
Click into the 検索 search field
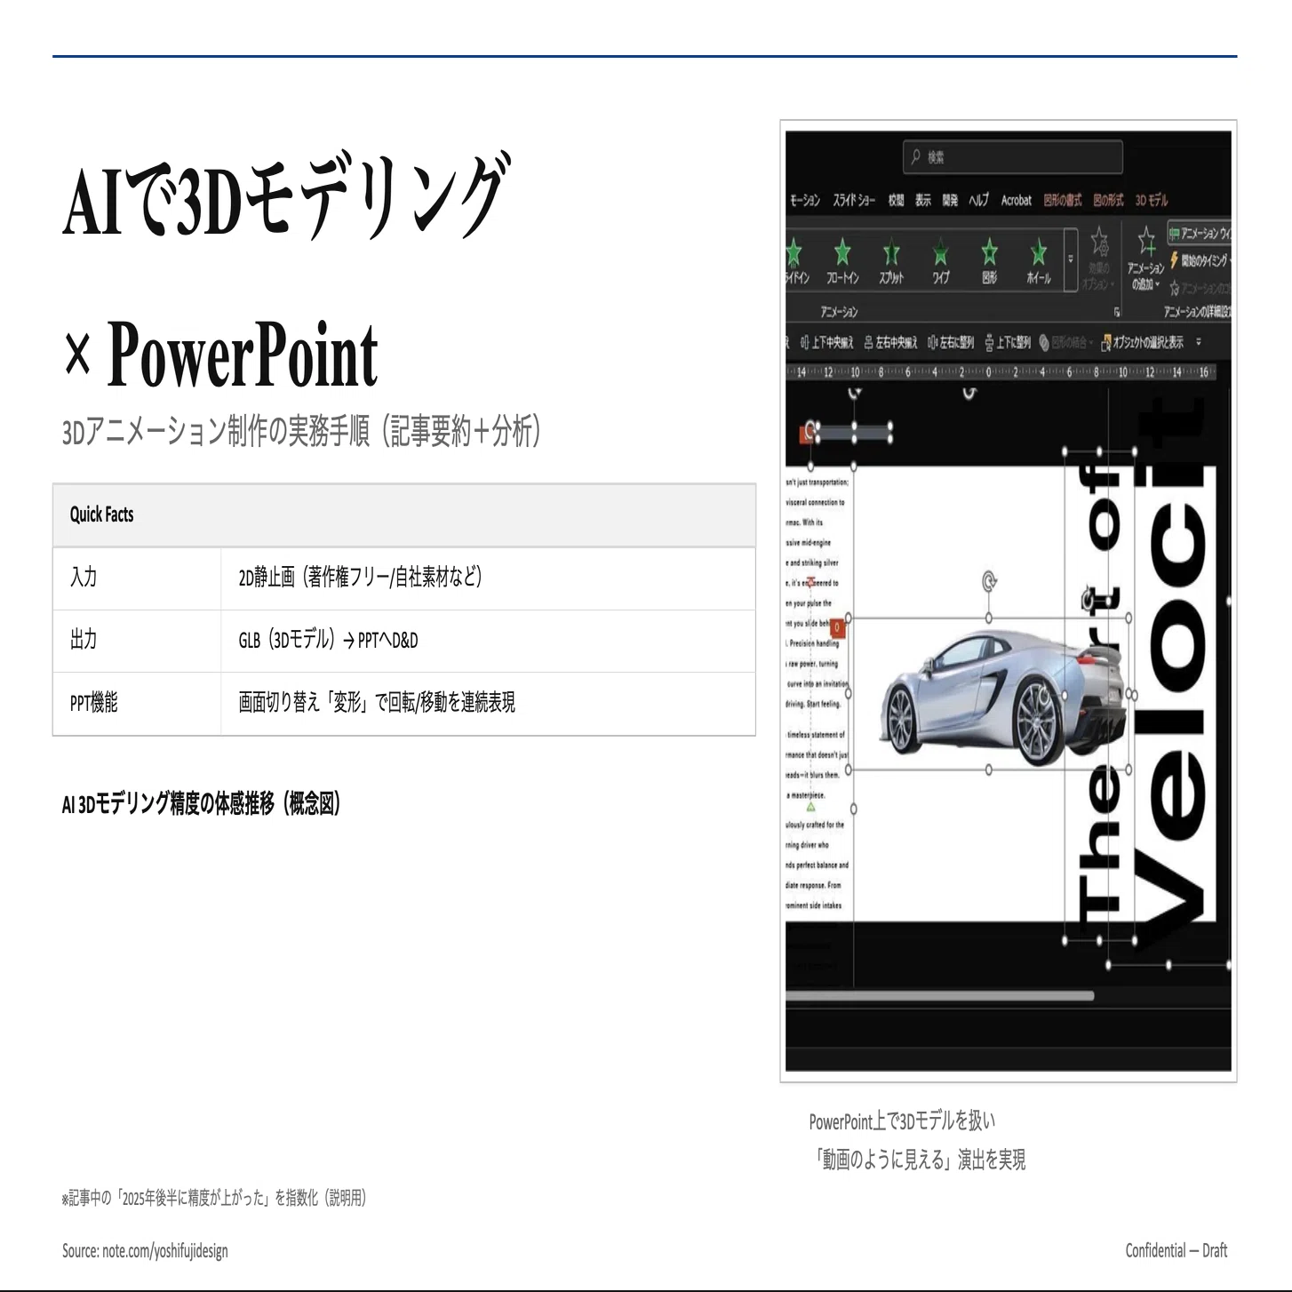(x=1012, y=157)
